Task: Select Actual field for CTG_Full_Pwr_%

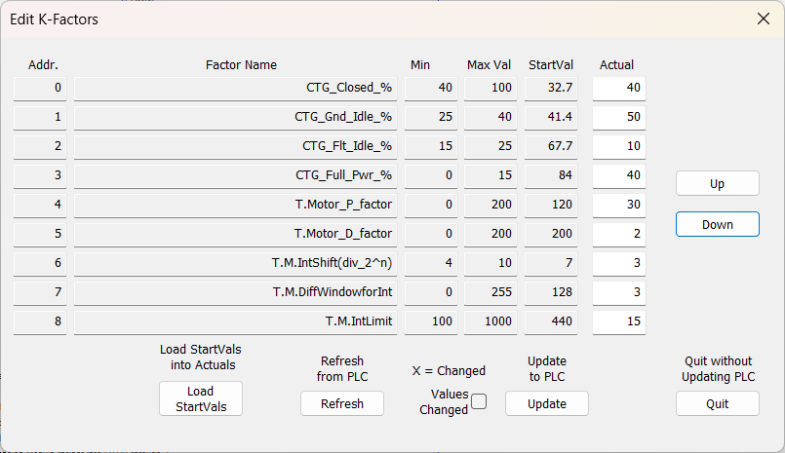Action: [619, 175]
